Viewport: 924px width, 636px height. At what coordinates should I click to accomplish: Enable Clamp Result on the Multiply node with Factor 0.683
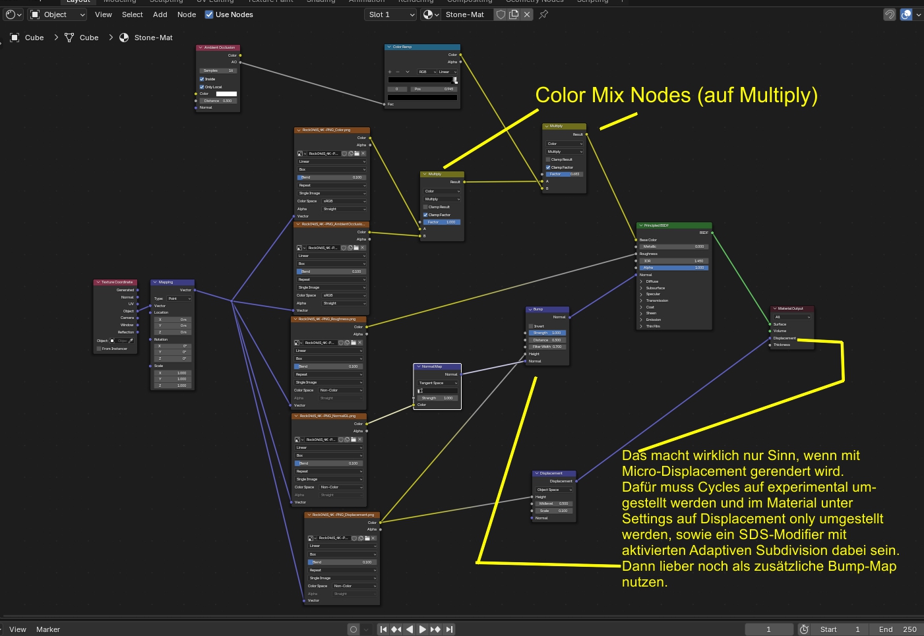point(548,159)
